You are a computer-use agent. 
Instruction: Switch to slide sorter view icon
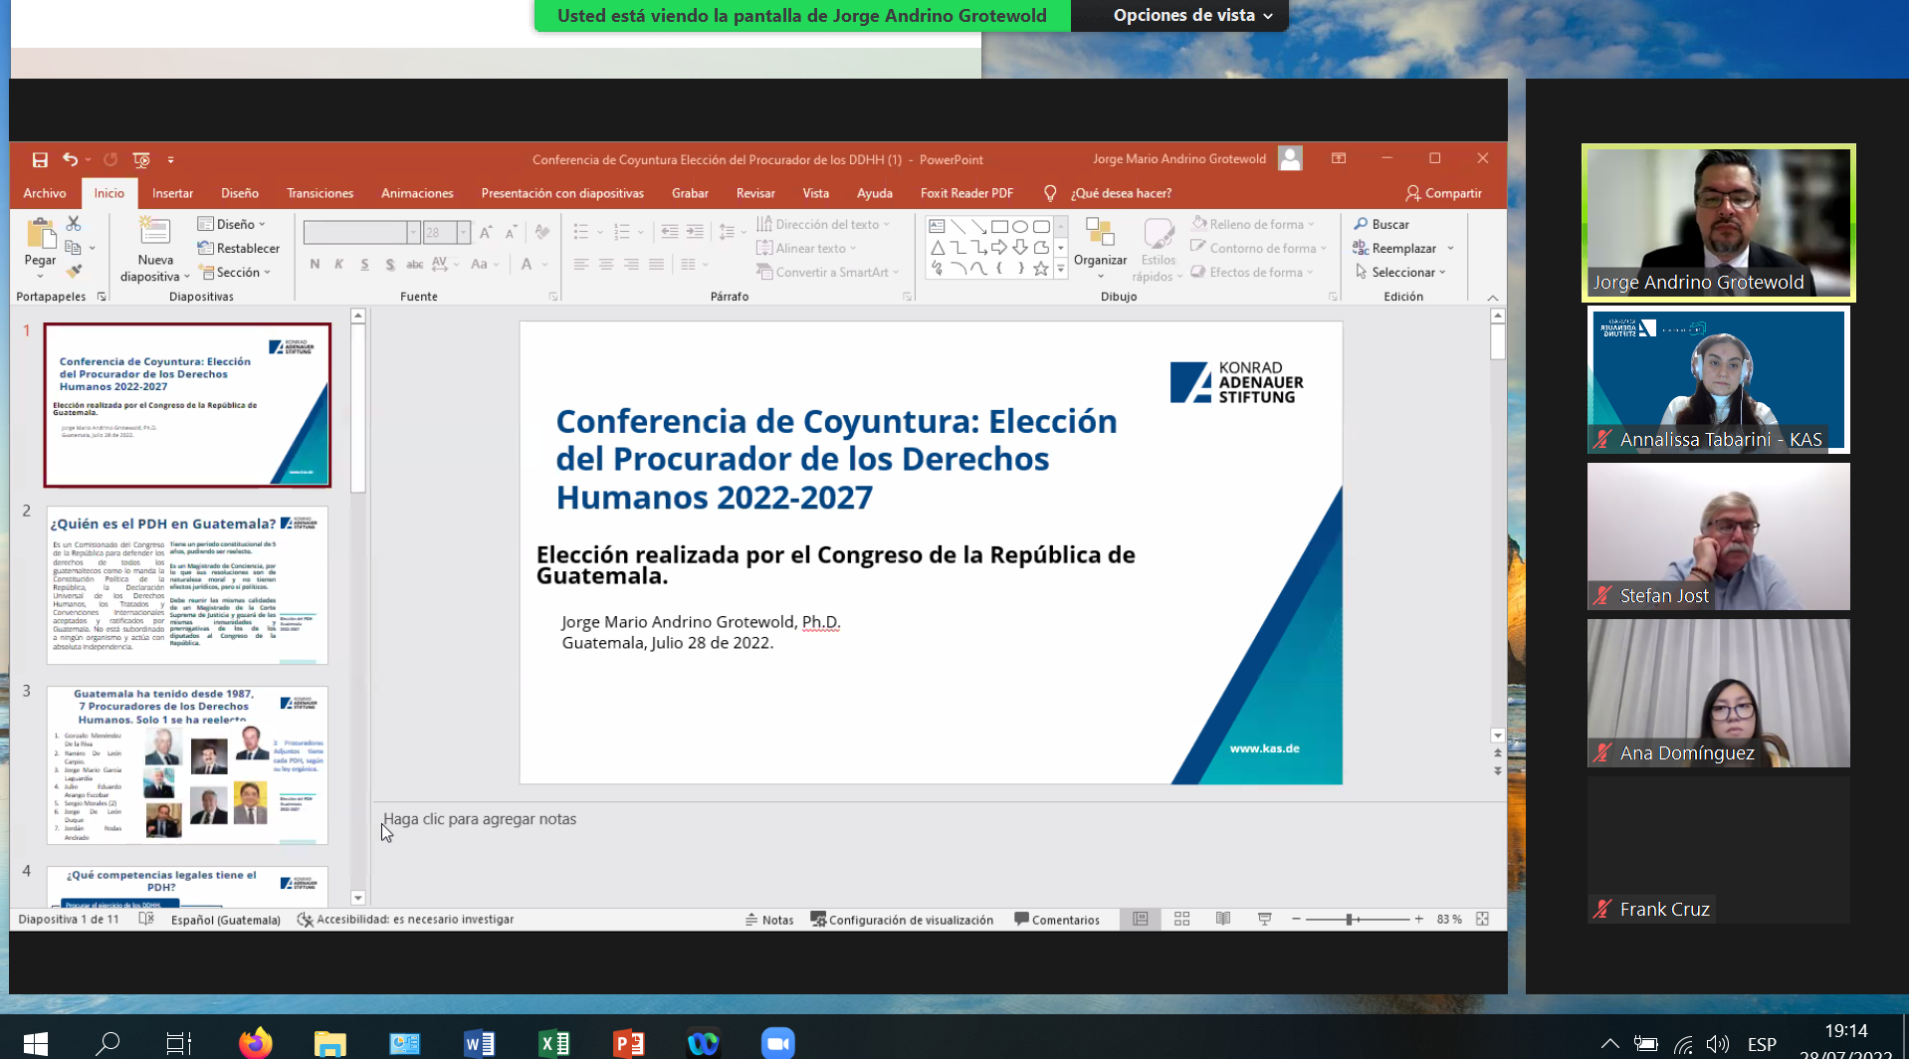pyautogui.click(x=1181, y=920)
